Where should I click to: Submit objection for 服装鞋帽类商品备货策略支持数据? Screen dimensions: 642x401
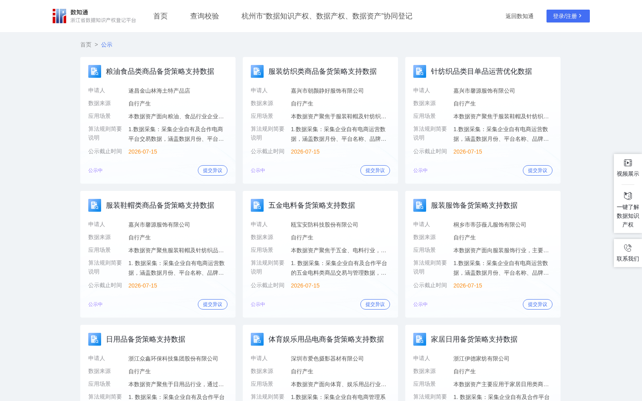click(213, 304)
